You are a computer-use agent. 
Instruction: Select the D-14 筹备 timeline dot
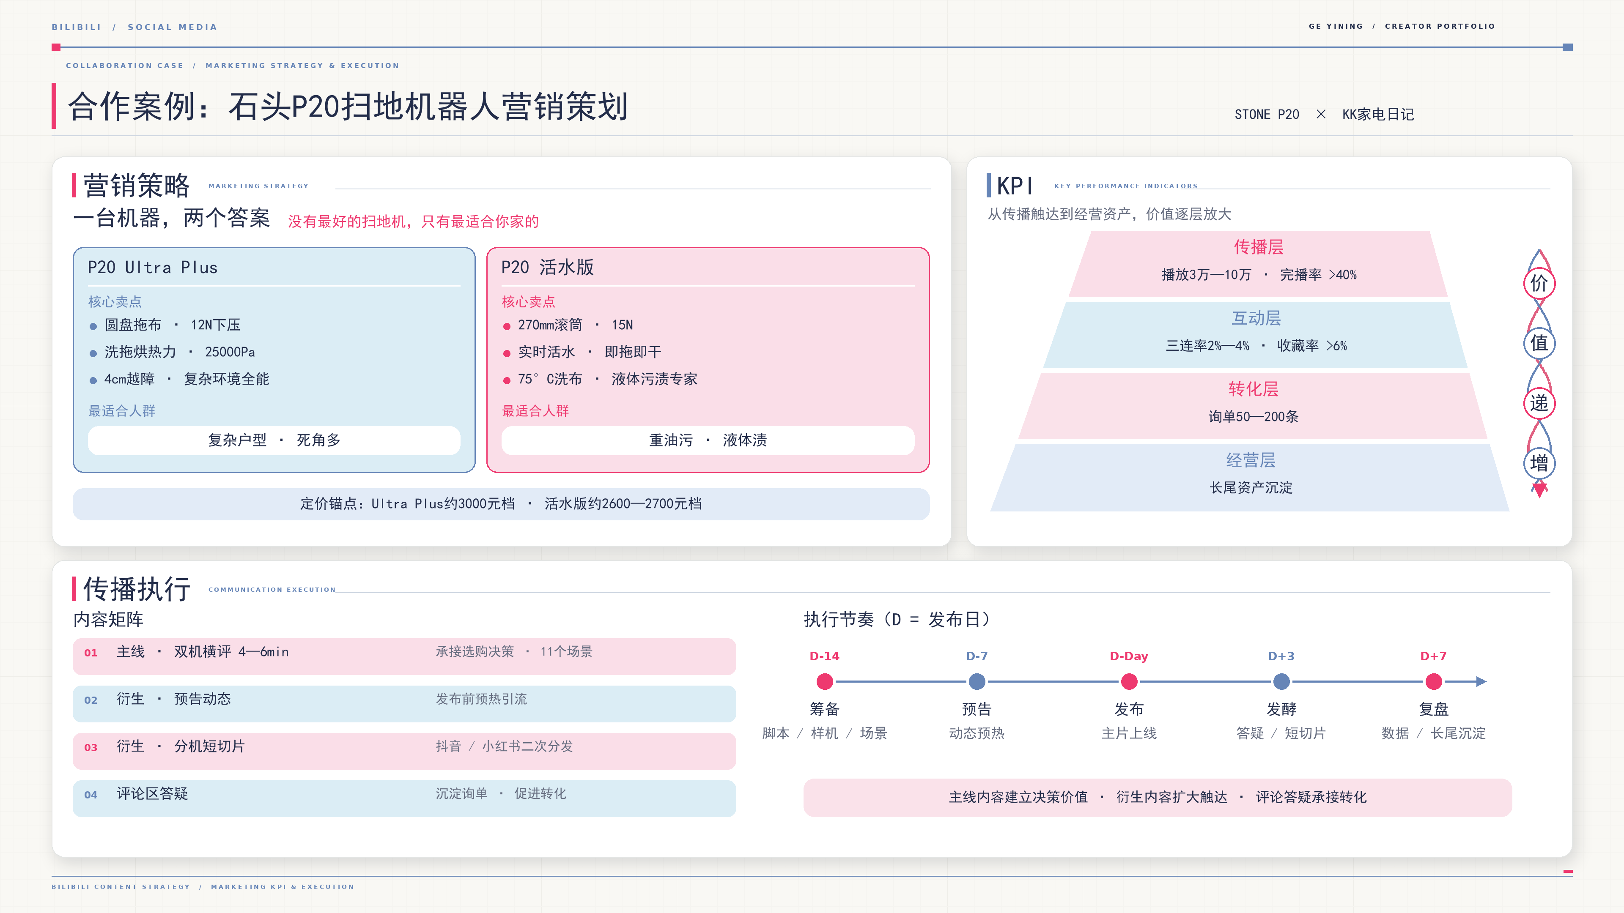coord(825,681)
